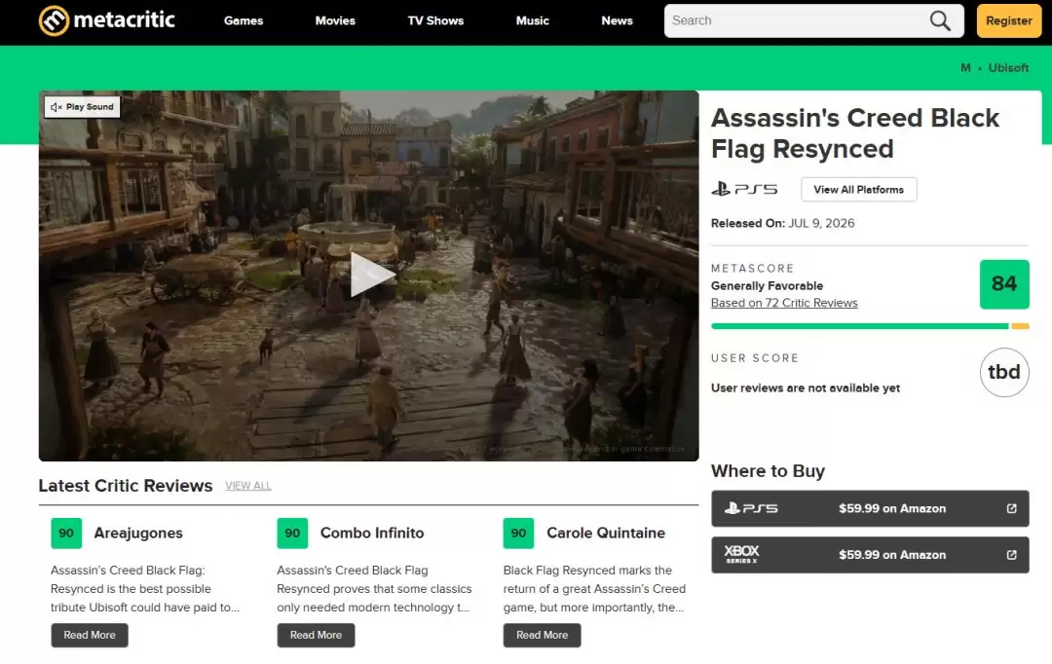Click the Xbox Series X logo
The width and height of the screenshot is (1052, 664).
(741, 554)
